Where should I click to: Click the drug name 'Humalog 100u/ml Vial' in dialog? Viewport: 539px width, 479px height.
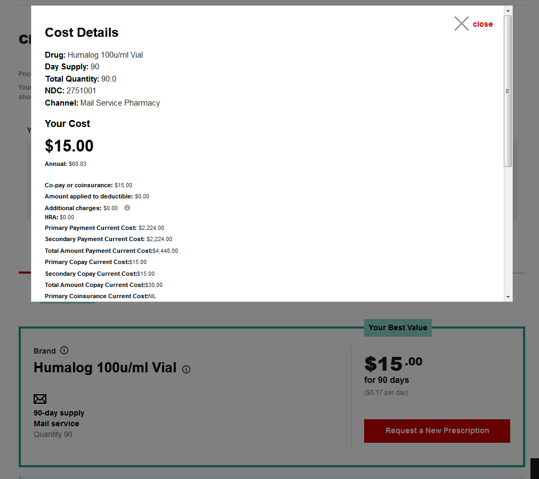[105, 54]
